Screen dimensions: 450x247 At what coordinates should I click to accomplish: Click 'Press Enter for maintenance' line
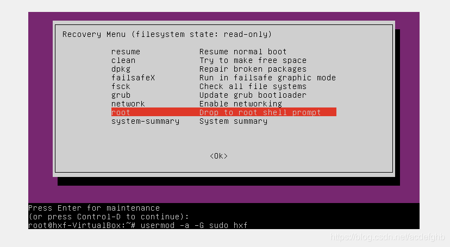click(x=94, y=208)
